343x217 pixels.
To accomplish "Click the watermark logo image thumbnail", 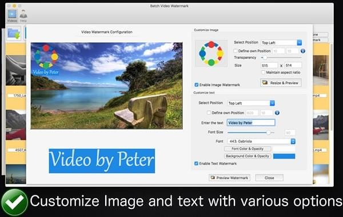I will [x=211, y=53].
